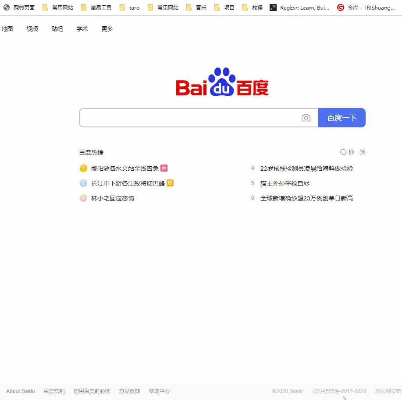Viewport: 402px width, 400px height.
Task: Open the 贴吧 nav link
Action: [x=57, y=28]
